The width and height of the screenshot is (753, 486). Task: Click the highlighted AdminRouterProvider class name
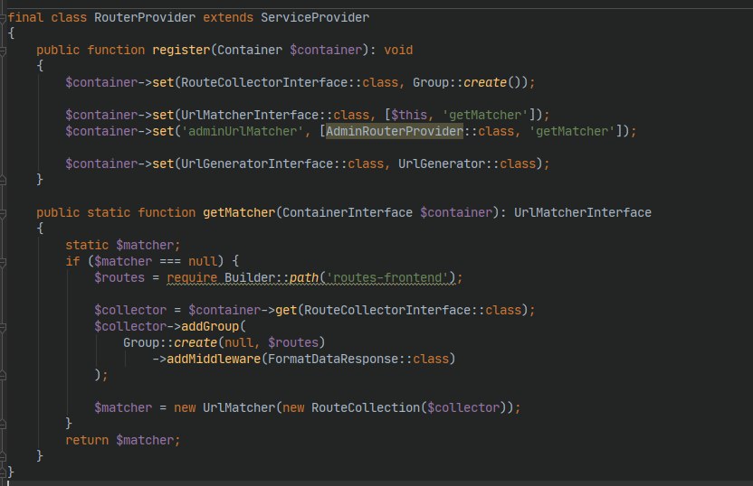tap(395, 131)
